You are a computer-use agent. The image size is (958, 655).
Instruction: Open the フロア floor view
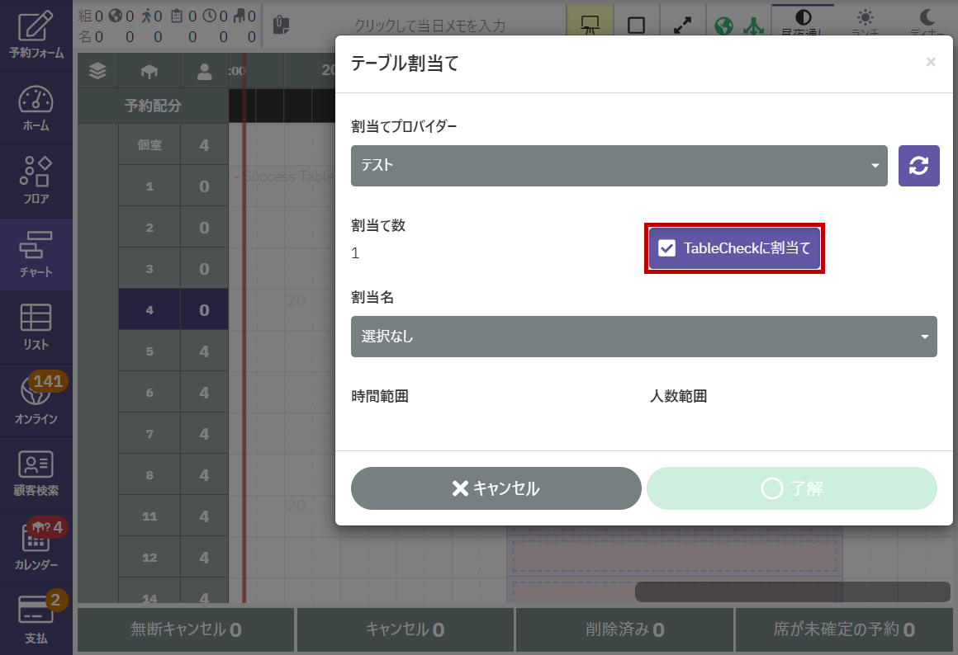tap(36, 181)
